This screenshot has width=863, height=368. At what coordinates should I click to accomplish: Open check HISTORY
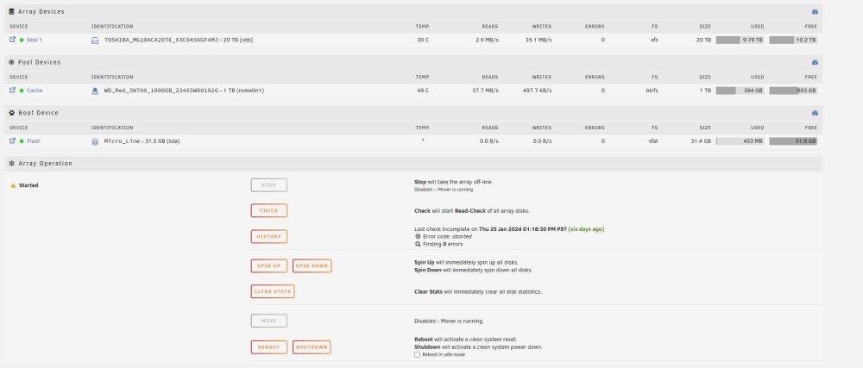269,237
